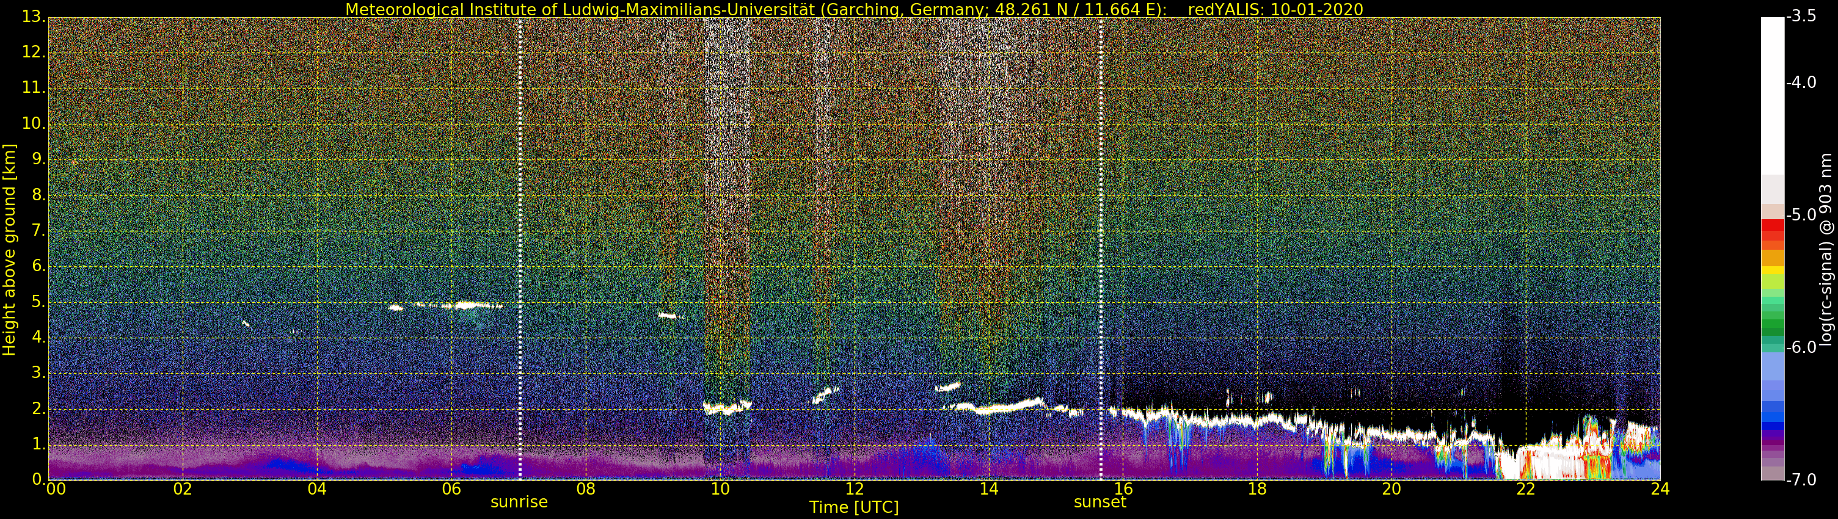
Task: Click the 'Time [UTC]' axis label
Action: coord(853,507)
